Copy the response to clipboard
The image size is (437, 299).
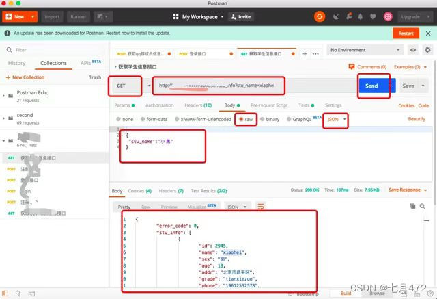point(412,206)
